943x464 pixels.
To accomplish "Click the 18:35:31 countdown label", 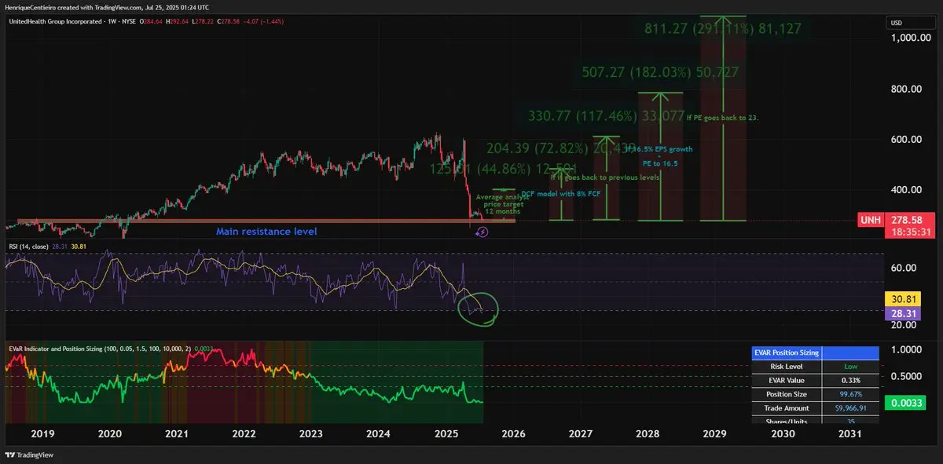I will pos(911,234).
